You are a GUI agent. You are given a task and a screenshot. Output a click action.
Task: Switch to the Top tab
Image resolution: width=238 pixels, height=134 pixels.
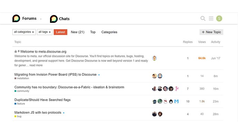(x=93, y=32)
